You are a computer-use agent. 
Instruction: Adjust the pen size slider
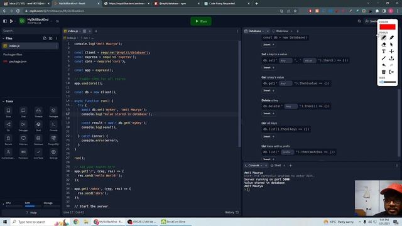click(x=388, y=82)
